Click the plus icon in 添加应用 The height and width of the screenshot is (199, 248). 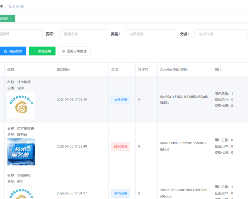(x=35, y=51)
